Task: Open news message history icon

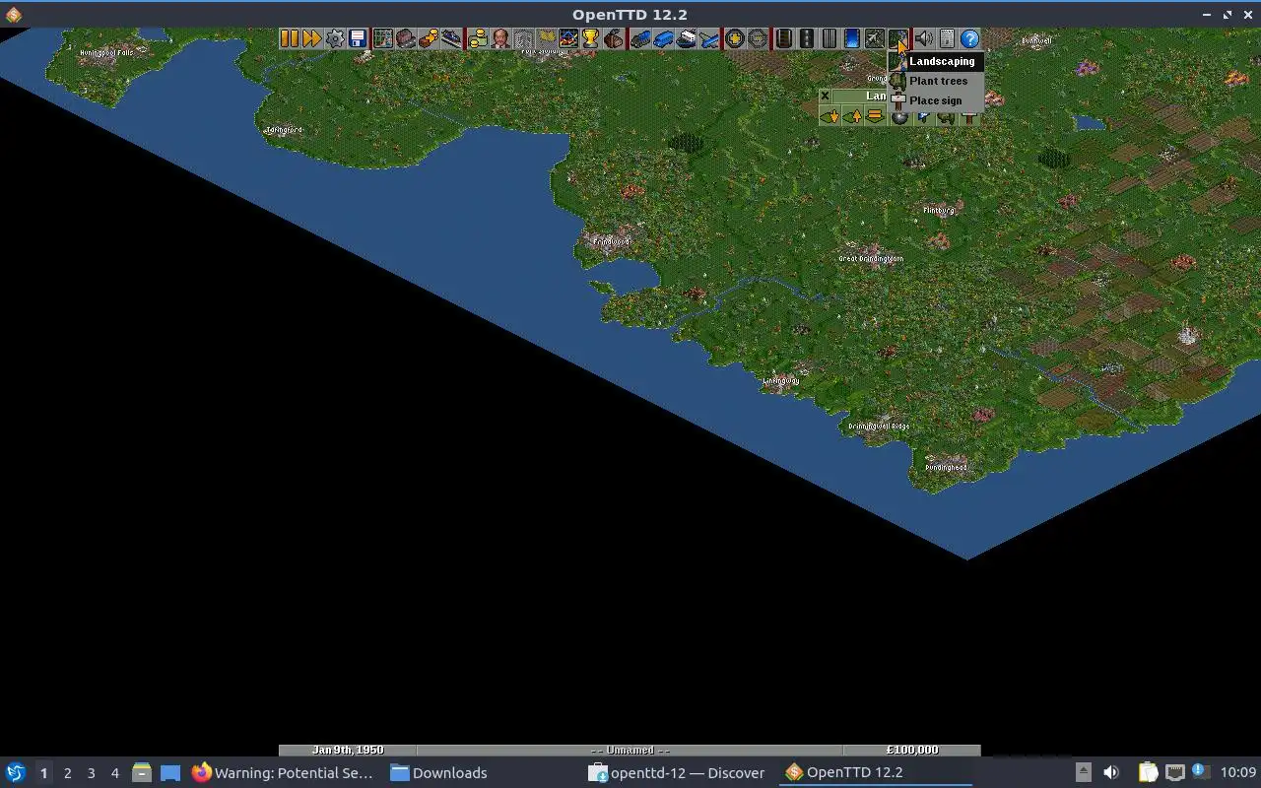Action: (947, 38)
